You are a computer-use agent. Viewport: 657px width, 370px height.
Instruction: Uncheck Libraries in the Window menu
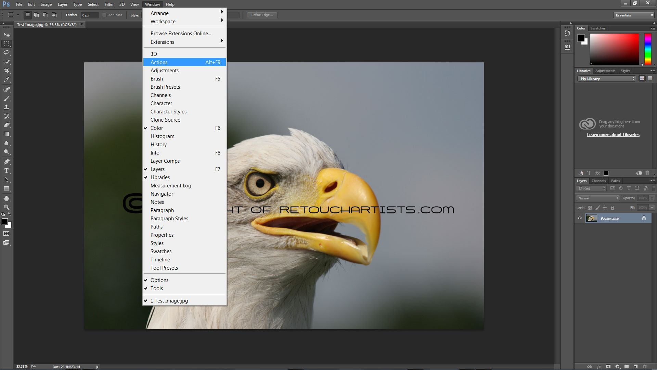click(x=185, y=177)
